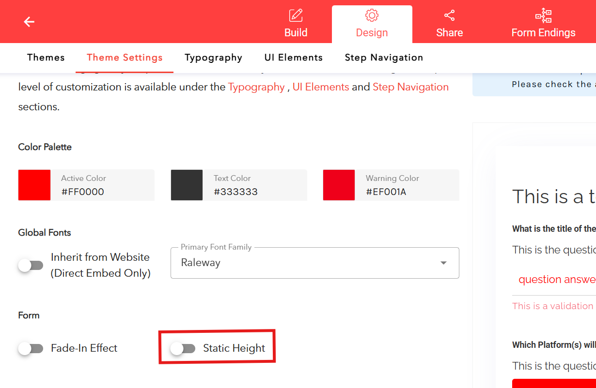The height and width of the screenshot is (388, 596).
Task: Enable the Fade-In Effect toggle
Action: pyautogui.click(x=31, y=348)
